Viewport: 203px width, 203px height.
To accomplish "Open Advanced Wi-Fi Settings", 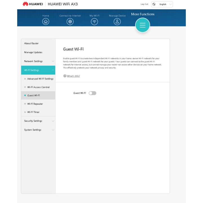I will click(38, 79).
